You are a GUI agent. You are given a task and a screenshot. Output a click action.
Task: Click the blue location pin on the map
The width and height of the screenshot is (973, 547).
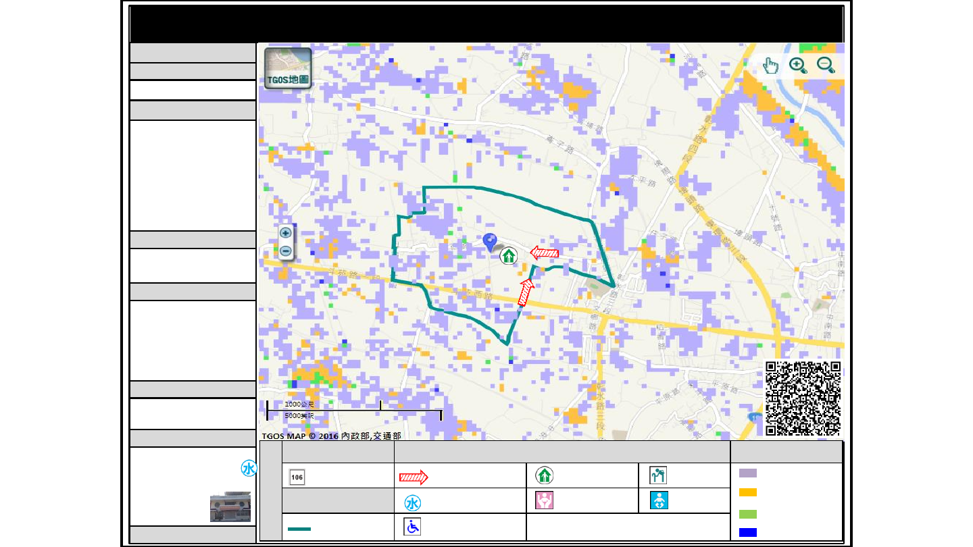[491, 242]
